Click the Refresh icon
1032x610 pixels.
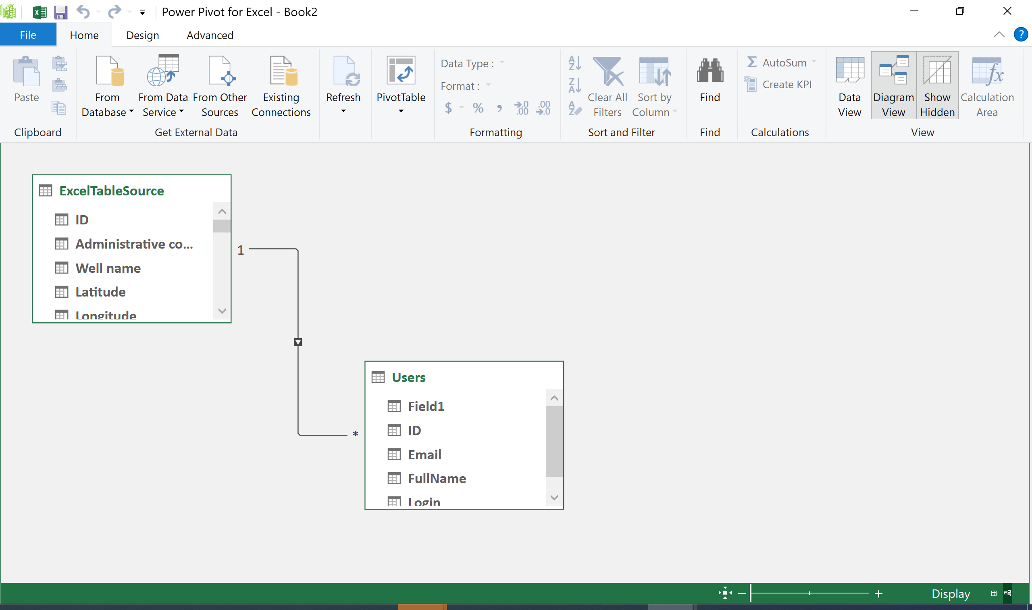(347, 71)
